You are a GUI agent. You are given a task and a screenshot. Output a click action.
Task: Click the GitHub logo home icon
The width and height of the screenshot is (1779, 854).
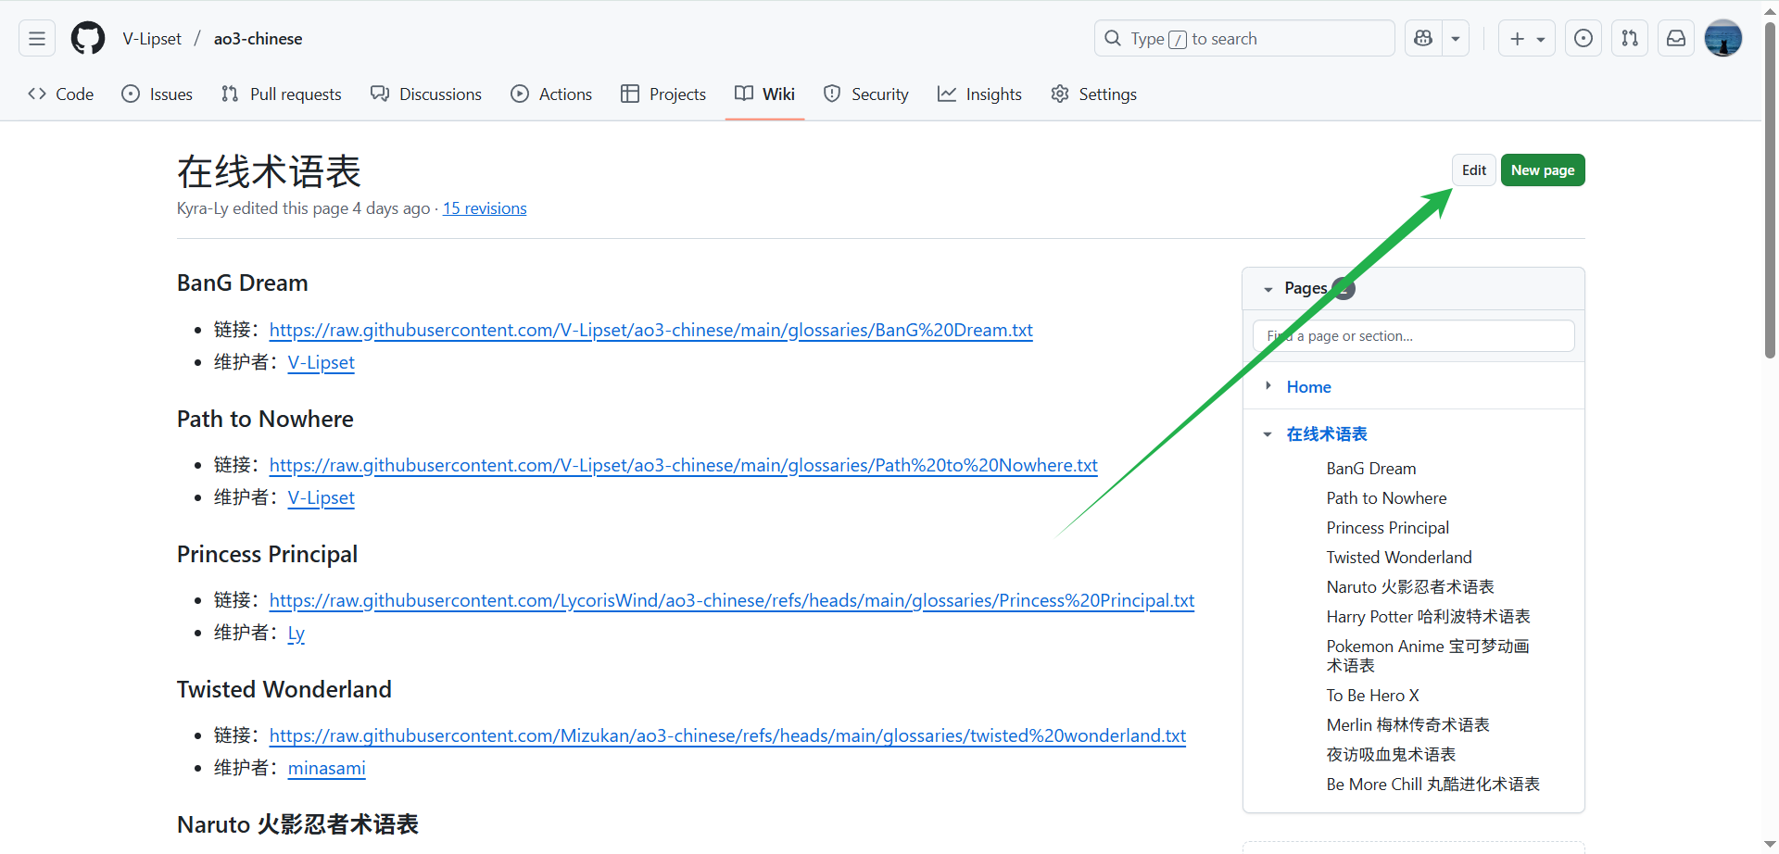click(88, 39)
